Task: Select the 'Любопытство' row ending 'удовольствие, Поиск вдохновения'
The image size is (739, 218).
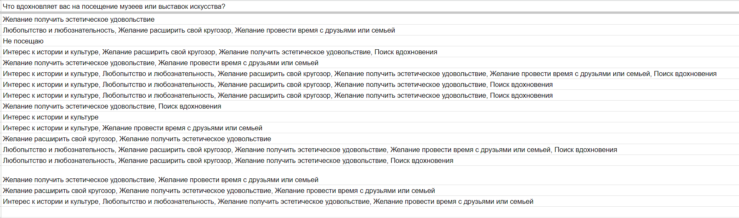Action: pos(369,160)
